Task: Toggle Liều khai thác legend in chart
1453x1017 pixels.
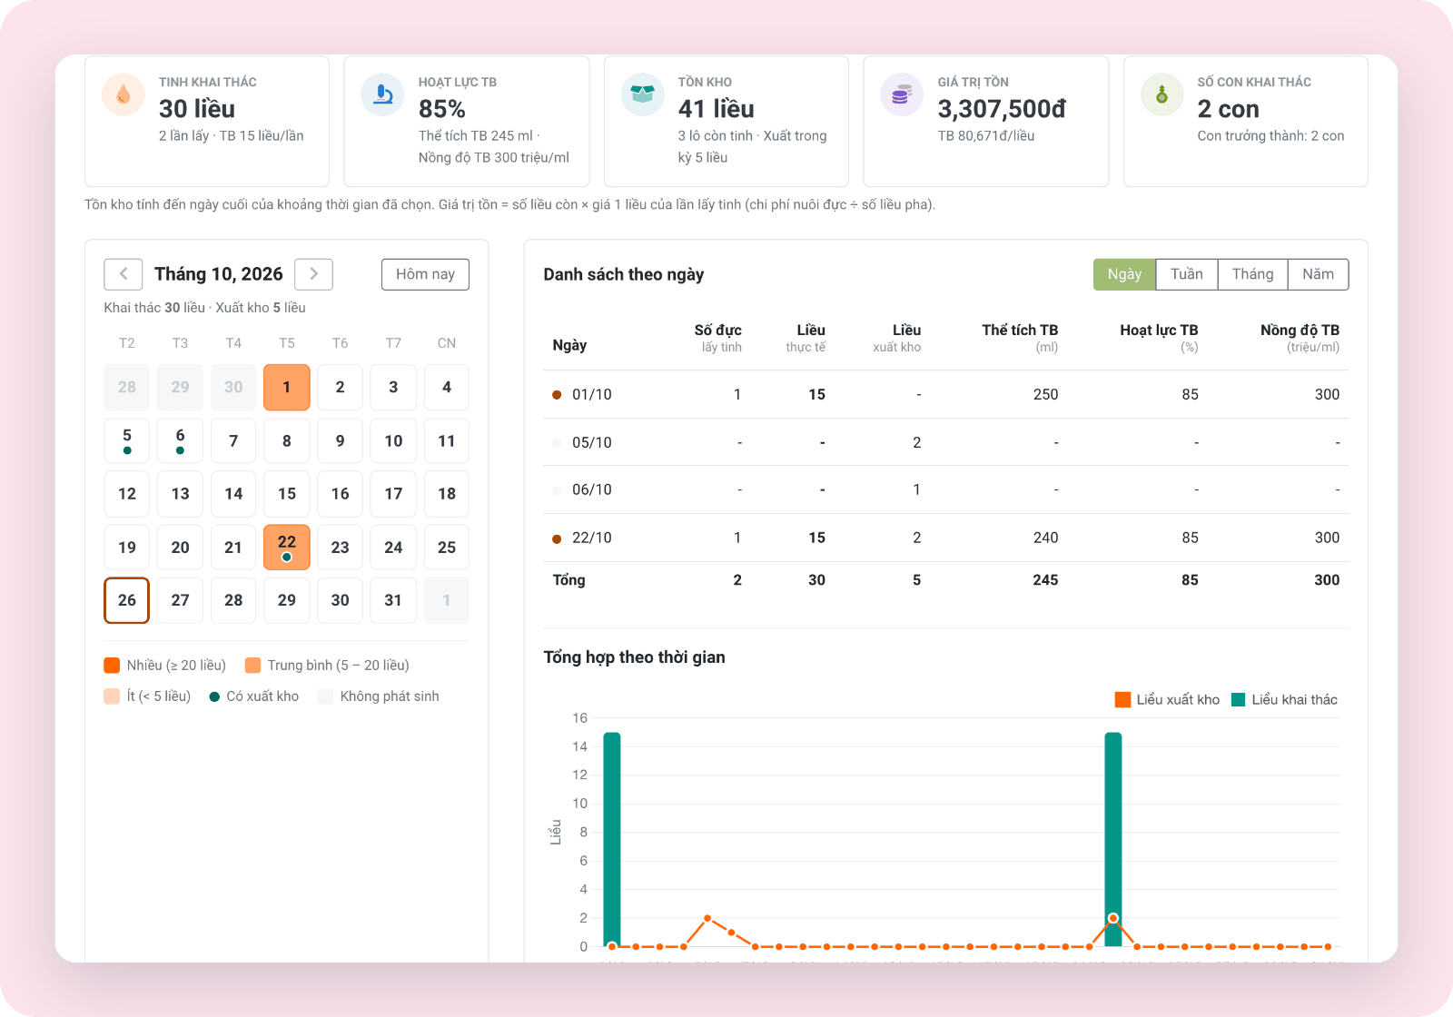Action: [1284, 699]
